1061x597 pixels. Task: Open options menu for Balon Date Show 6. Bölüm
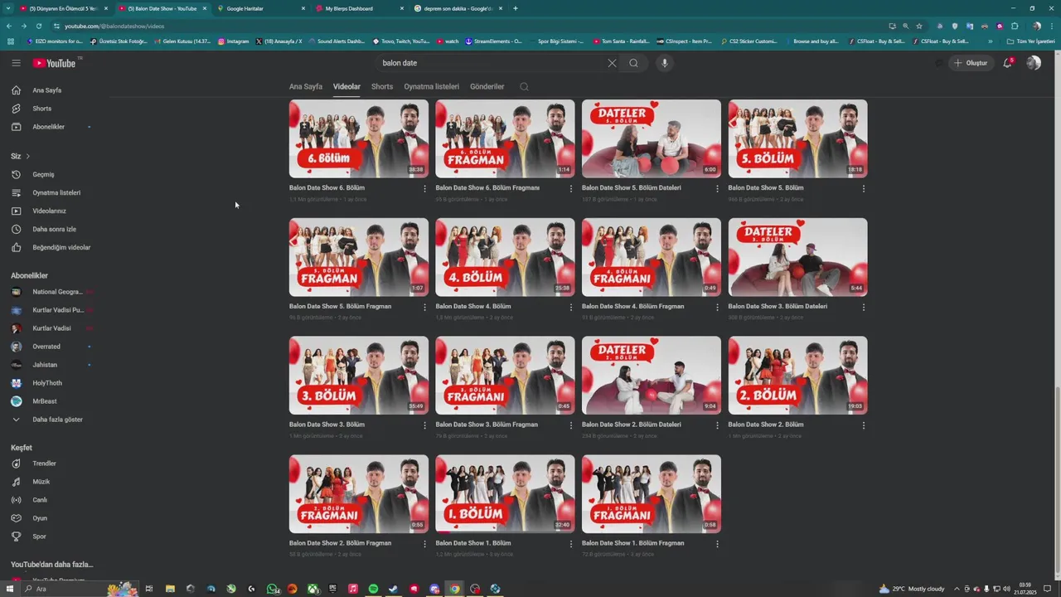(x=424, y=189)
